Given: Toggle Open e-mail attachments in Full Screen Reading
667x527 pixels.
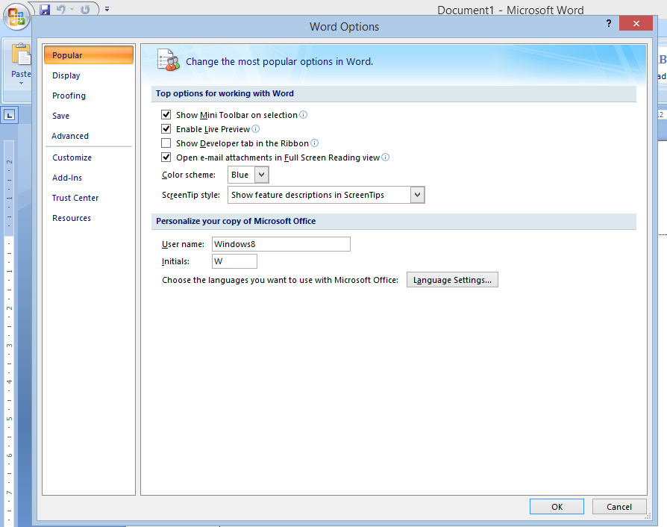Looking at the screenshot, I should [166, 157].
